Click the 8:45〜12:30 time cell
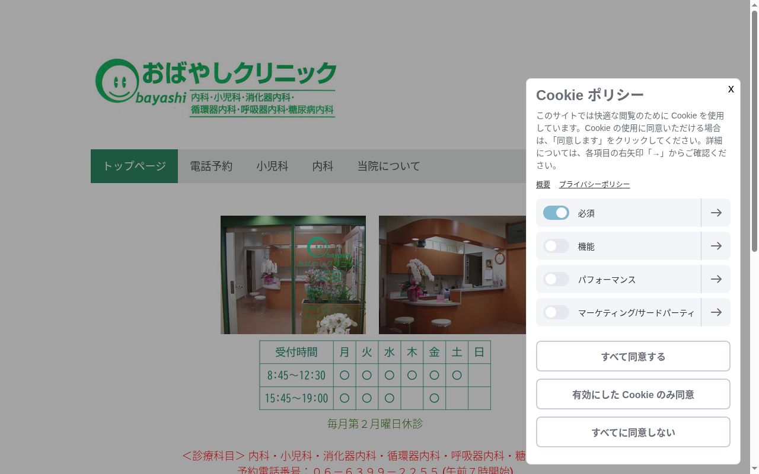 296,375
